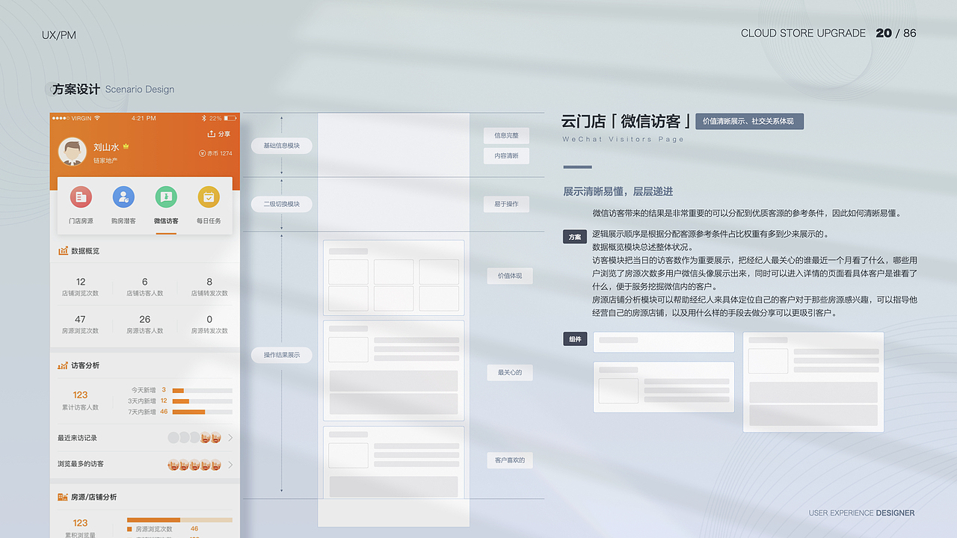Click the 组件 badge label

click(x=574, y=338)
